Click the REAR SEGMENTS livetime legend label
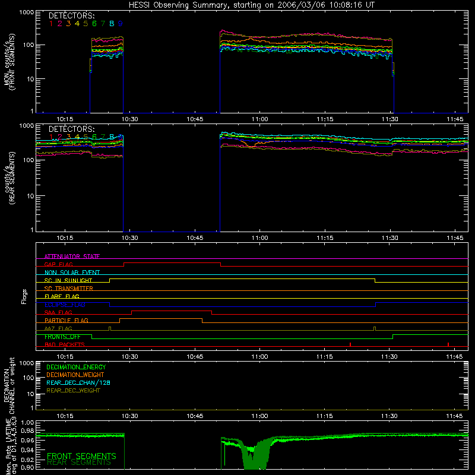475x475 pixels. 79,463
